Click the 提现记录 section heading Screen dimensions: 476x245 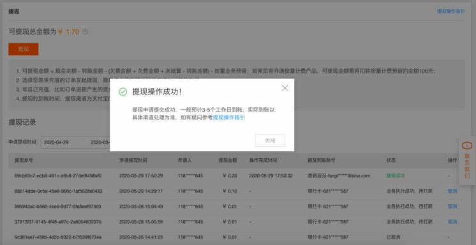pos(22,122)
